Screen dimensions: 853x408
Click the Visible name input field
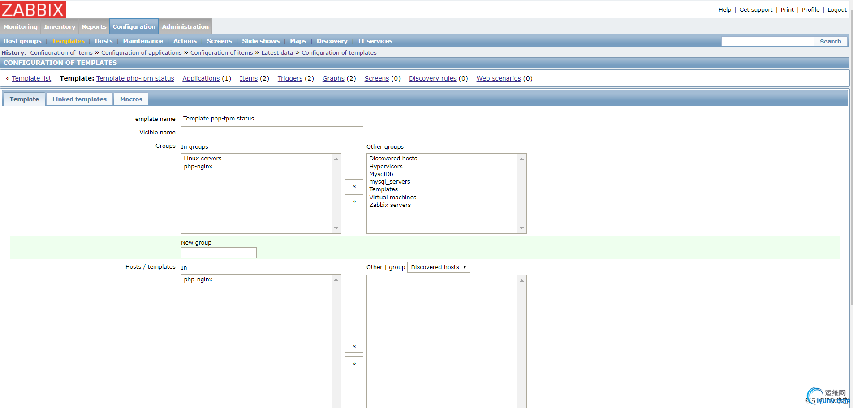pos(272,132)
